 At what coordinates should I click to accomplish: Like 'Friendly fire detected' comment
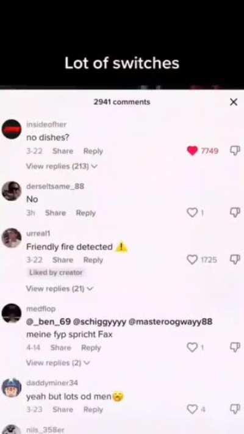click(x=192, y=259)
